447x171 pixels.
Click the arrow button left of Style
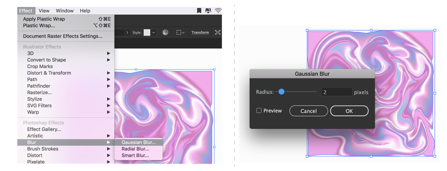(127, 33)
